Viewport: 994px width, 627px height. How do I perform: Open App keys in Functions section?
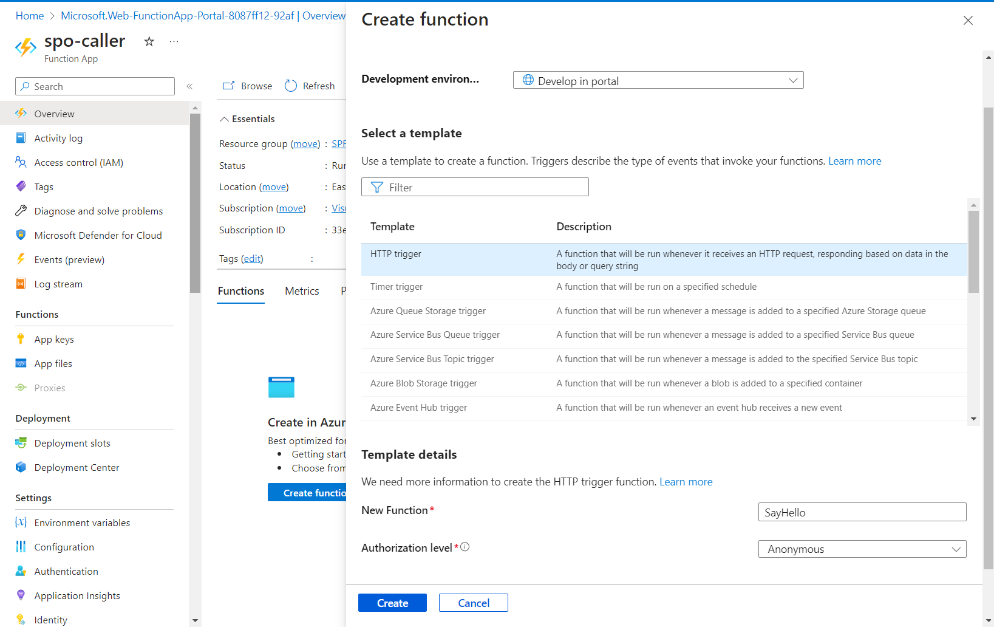pos(54,339)
